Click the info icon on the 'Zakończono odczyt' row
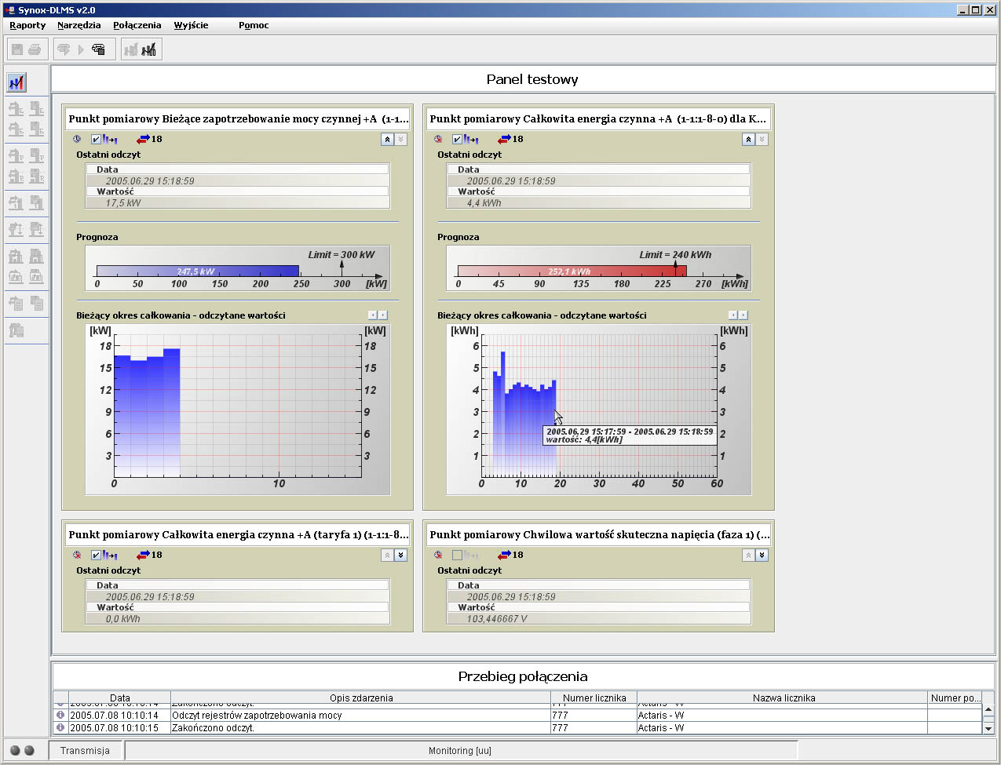Image resolution: width=1001 pixels, height=765 pixels. coord(60,727)
